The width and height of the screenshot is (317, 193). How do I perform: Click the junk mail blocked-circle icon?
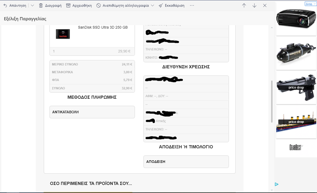98,5
